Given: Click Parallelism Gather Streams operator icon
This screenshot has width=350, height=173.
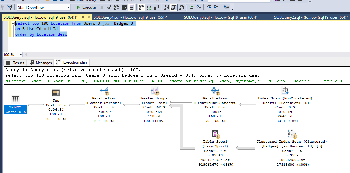Looking at the screenshot, I should point(104,91).
